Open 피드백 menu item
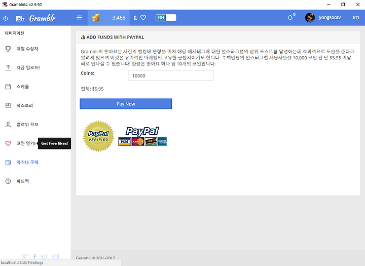Viewport: 365px width, 266px height. pos(23,181)
